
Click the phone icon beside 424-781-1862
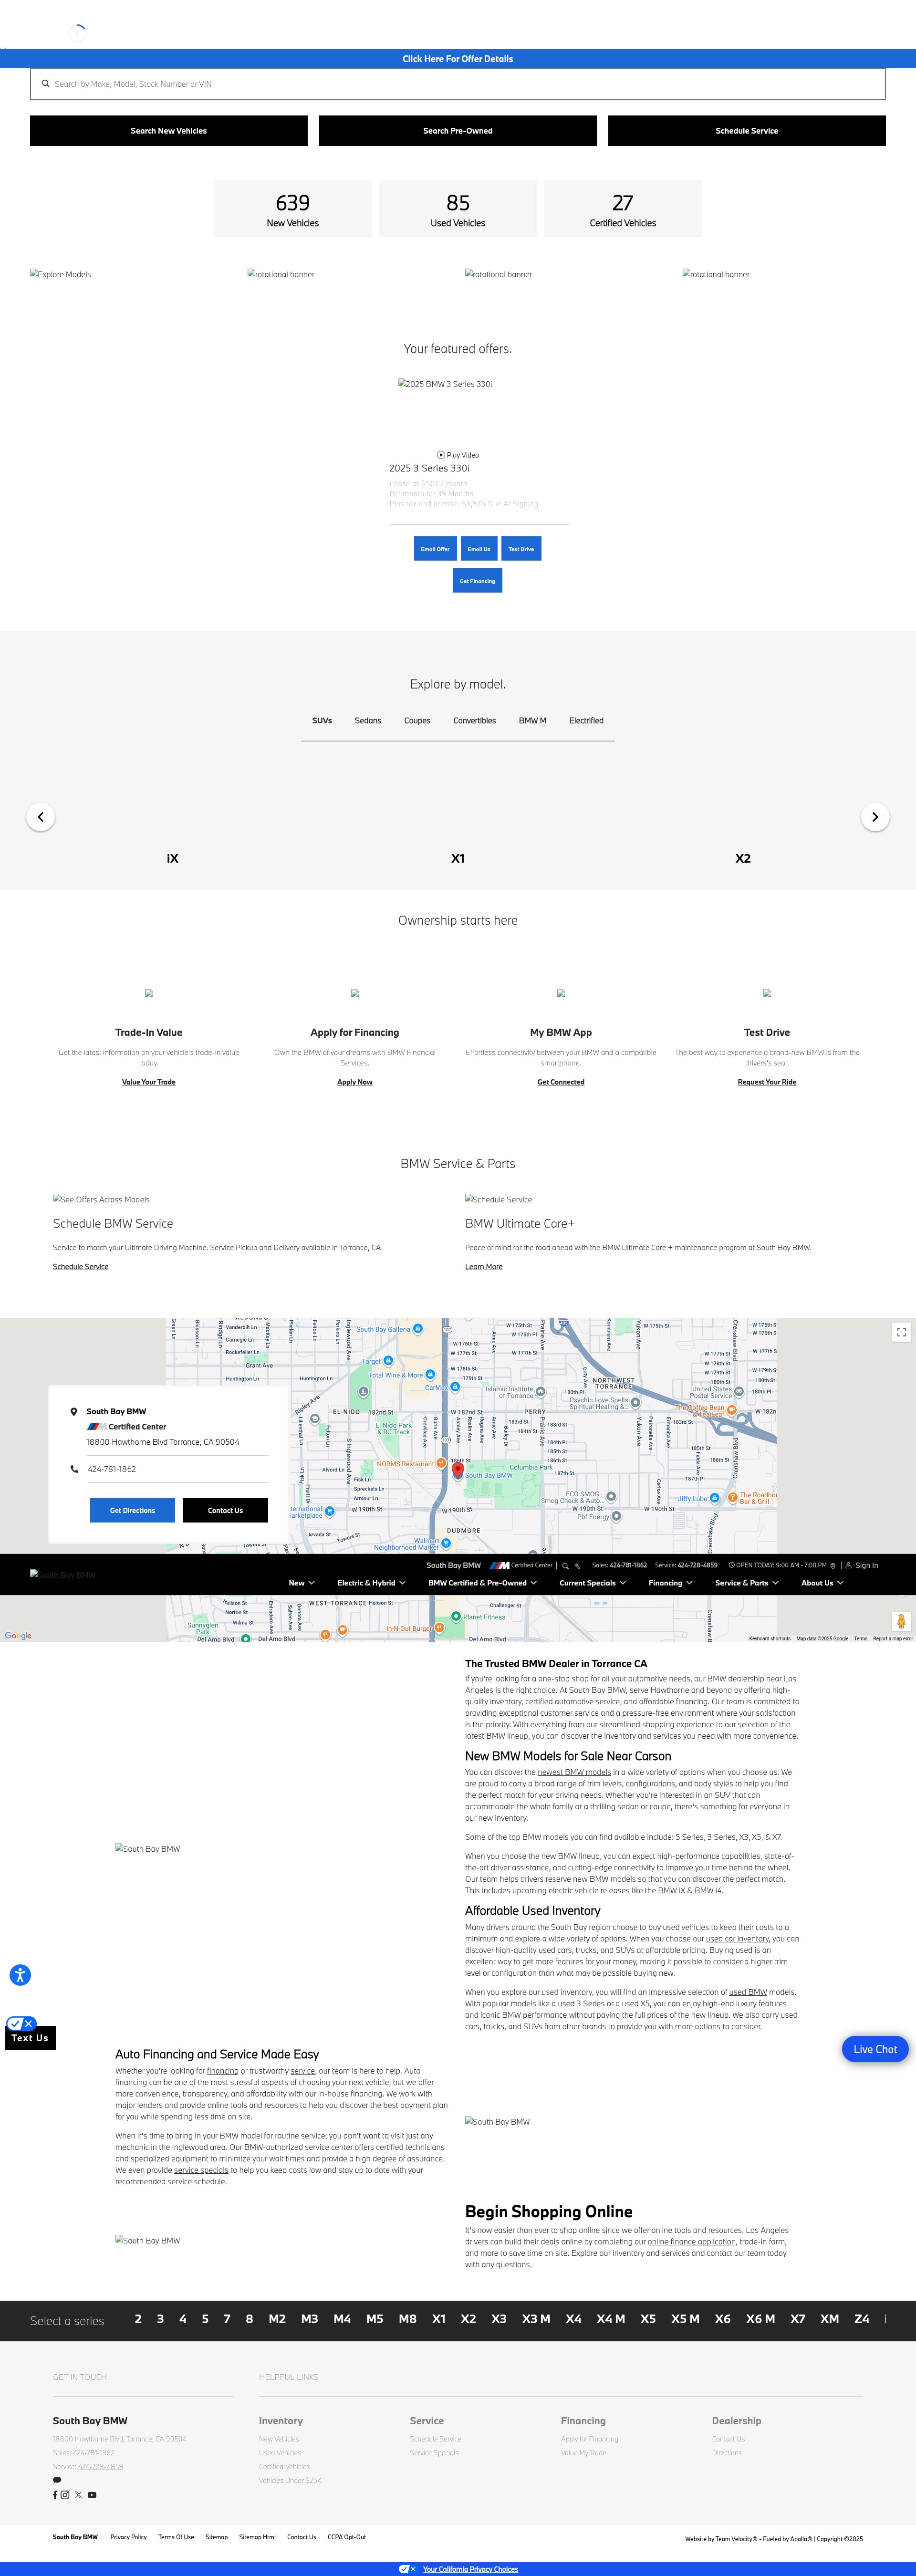click(x=74, y=1469)
